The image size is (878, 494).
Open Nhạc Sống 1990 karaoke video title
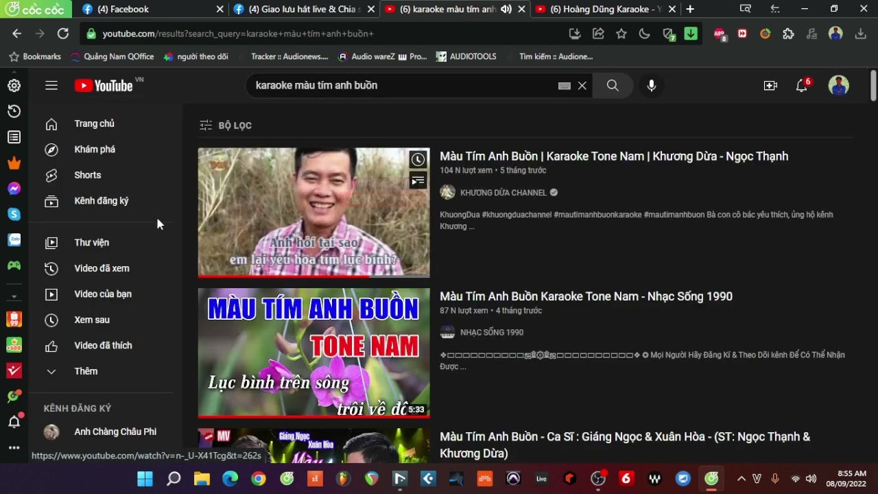[586, 296]
